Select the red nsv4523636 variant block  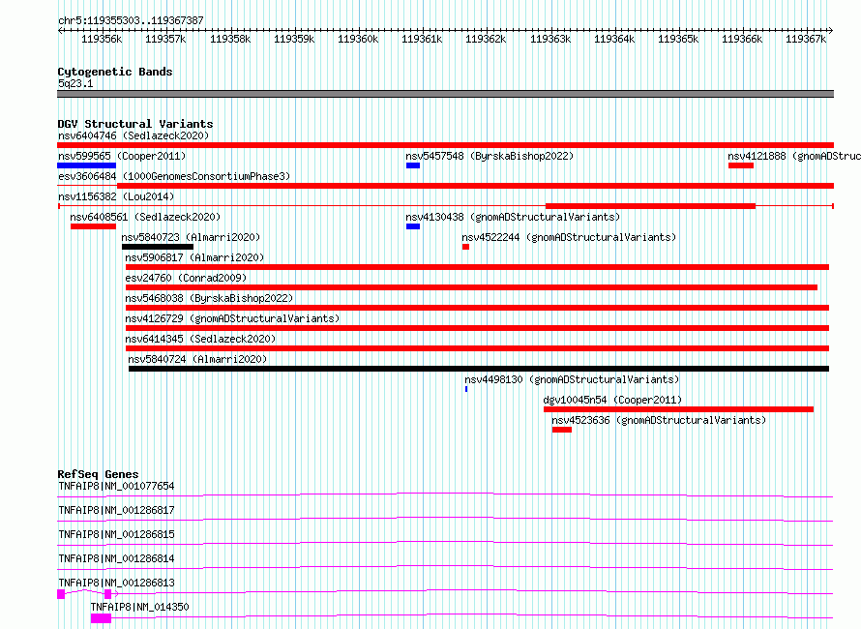tap(562, 430)
